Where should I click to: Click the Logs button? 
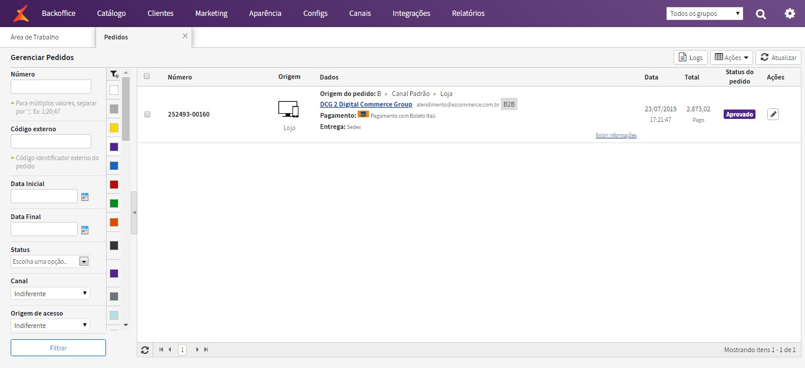(691, 57)
